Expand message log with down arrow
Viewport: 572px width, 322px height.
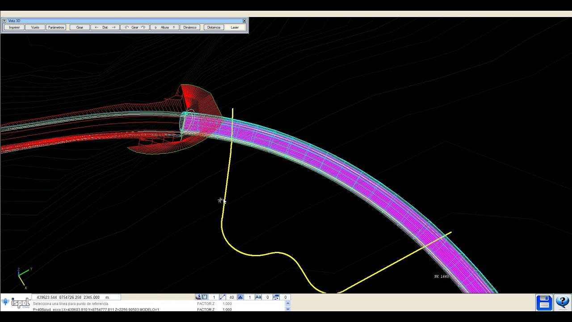288,309
